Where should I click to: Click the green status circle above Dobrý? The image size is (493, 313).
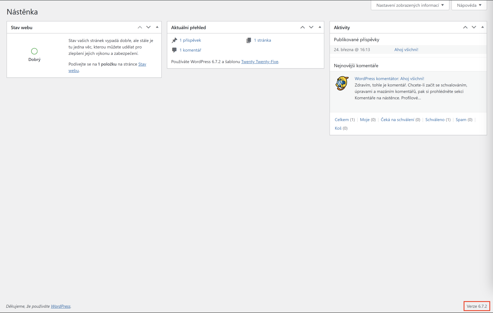34,51
